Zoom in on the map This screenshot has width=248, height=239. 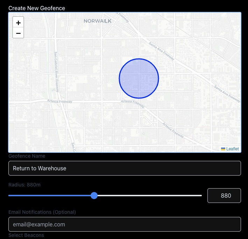[x=18, y=22]
